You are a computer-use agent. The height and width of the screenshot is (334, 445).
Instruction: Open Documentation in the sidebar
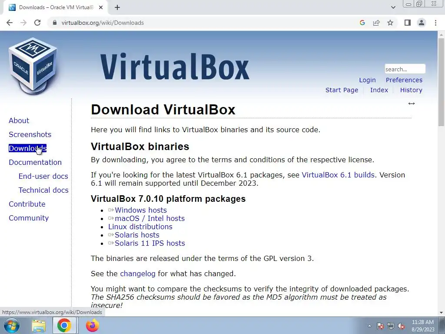tap(35, 162)
